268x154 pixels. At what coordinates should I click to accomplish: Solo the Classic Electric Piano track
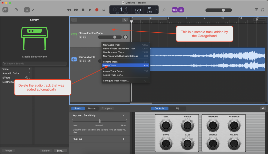coord(85,37)
